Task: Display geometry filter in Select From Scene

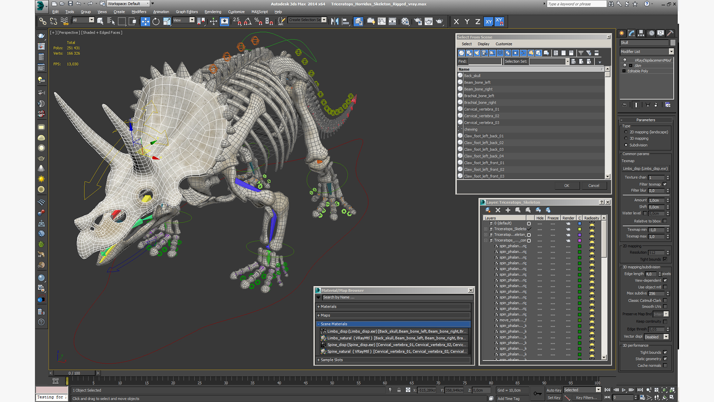Action: [x=461, y=53]
